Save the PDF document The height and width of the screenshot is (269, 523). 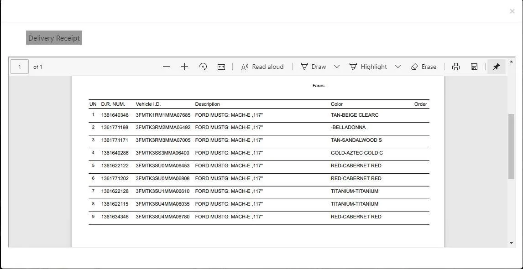point(474,67)
